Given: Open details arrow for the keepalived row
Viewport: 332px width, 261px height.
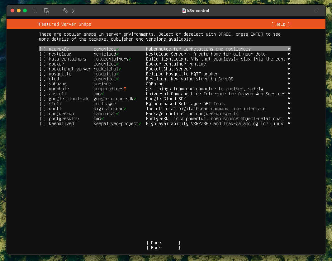Looking at the screenshot, I should [x=289, y=124].
